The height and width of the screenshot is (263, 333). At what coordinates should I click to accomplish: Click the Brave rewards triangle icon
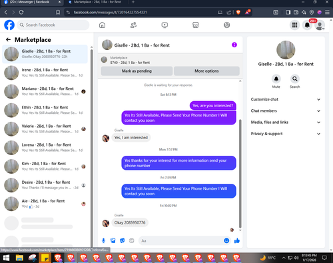coord(248,12)
